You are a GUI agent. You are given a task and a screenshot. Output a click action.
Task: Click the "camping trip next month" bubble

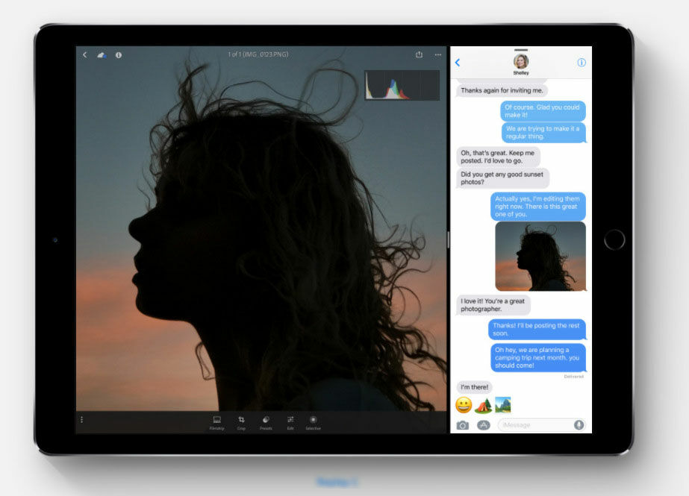point(538,357)
